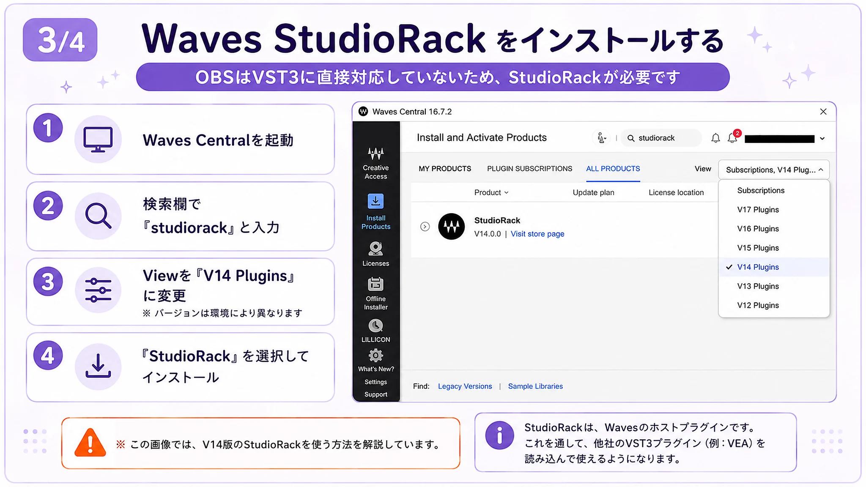Viewport: 866px width, 487px height.
Task: Click the studiorack search field
Action: 661,138
